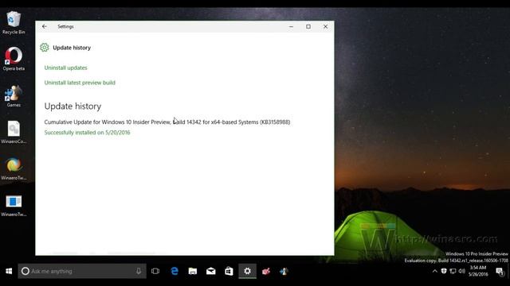Image resolution: width=510 pixels, height=286 pixels.
Task: Minimize the Settings window
Action: coord(291,26)
